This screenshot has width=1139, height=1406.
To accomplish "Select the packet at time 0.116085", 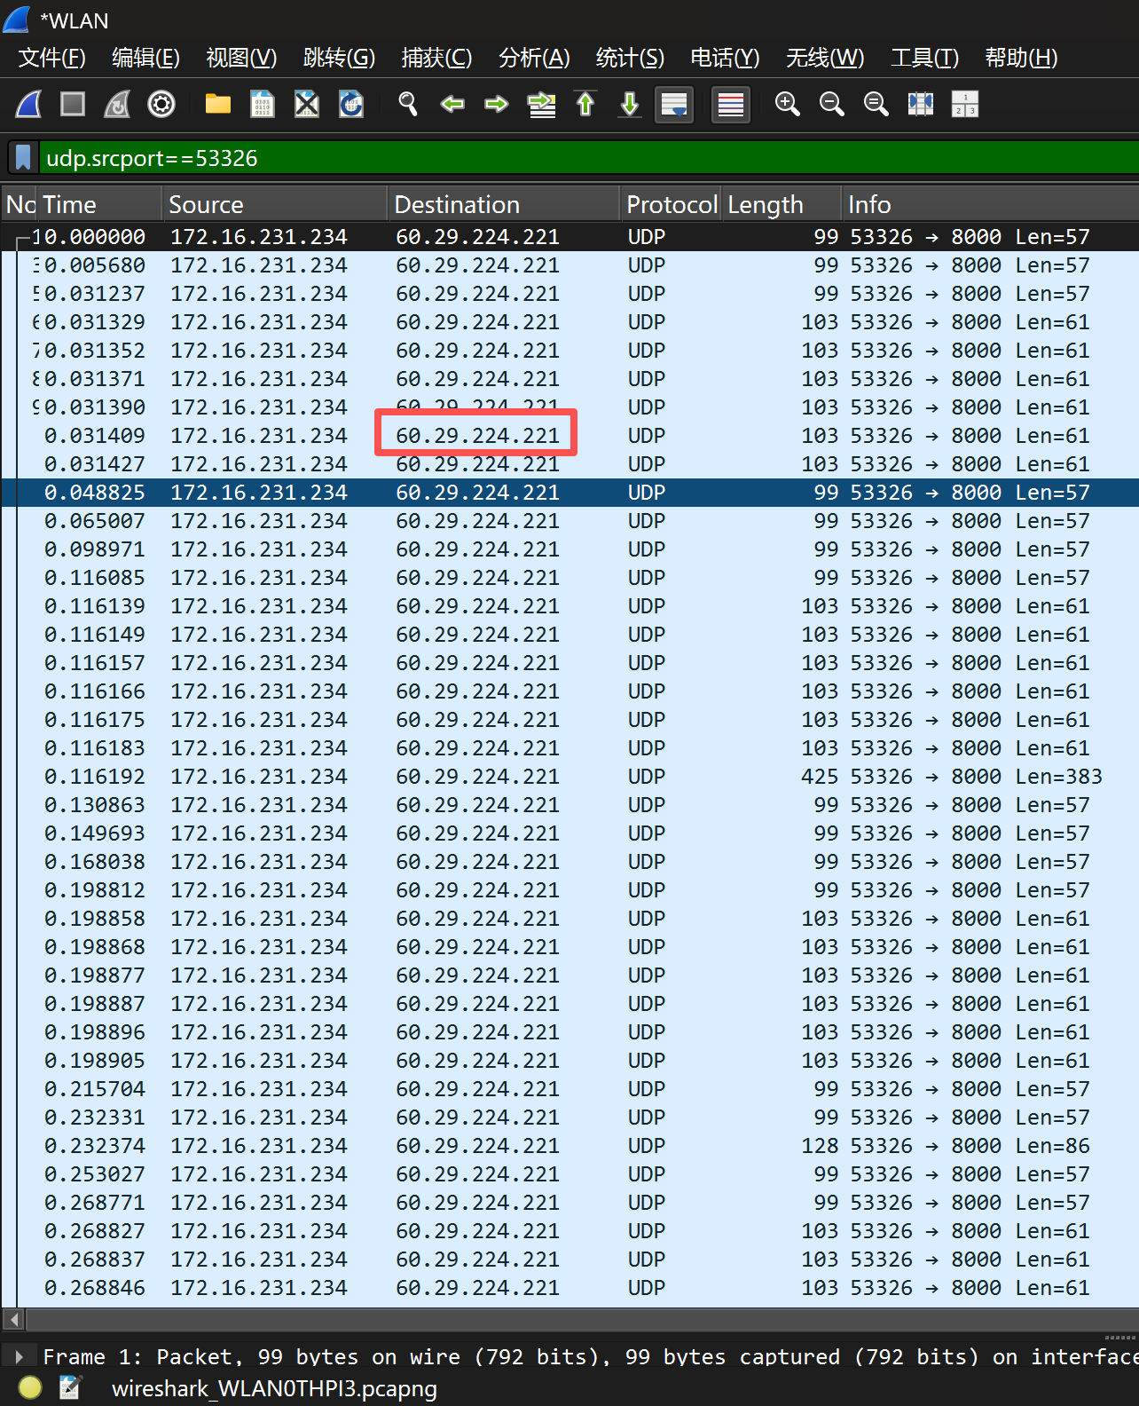I will 569,578.
